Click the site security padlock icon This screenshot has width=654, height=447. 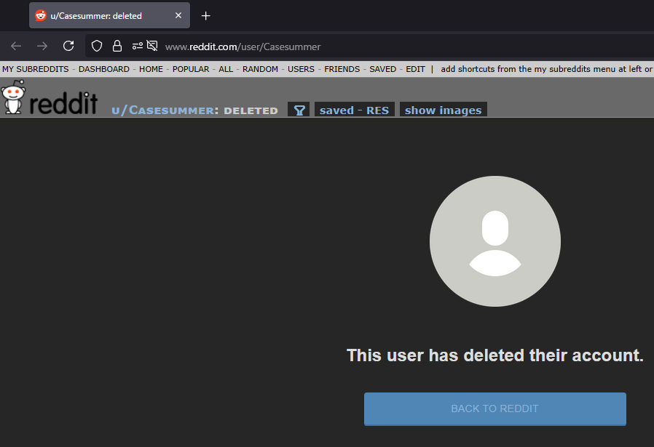click(117, 46)
